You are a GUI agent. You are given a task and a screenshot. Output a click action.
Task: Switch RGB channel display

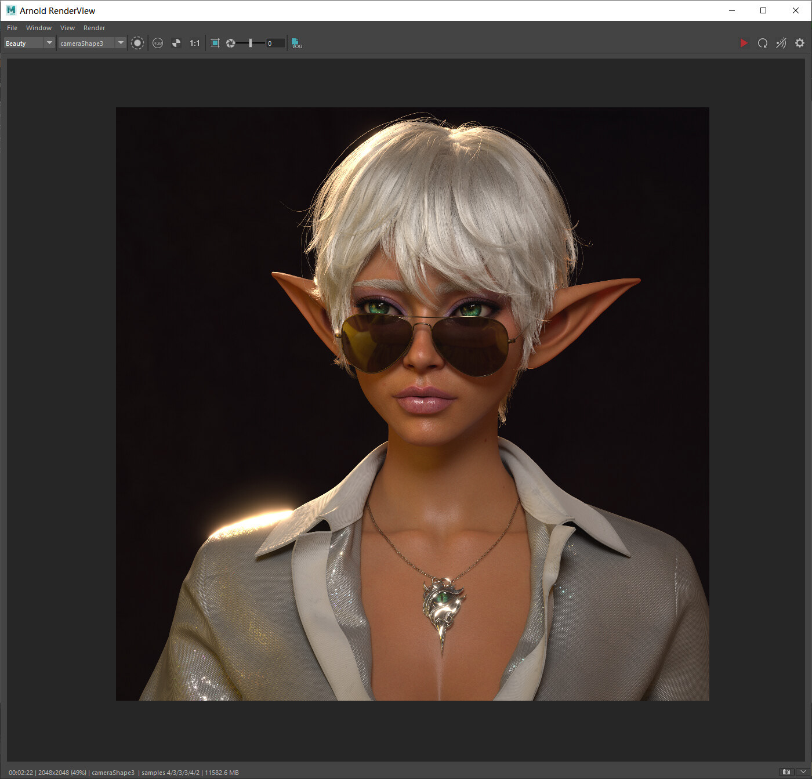pyautogui.click(x=158, y=43)
